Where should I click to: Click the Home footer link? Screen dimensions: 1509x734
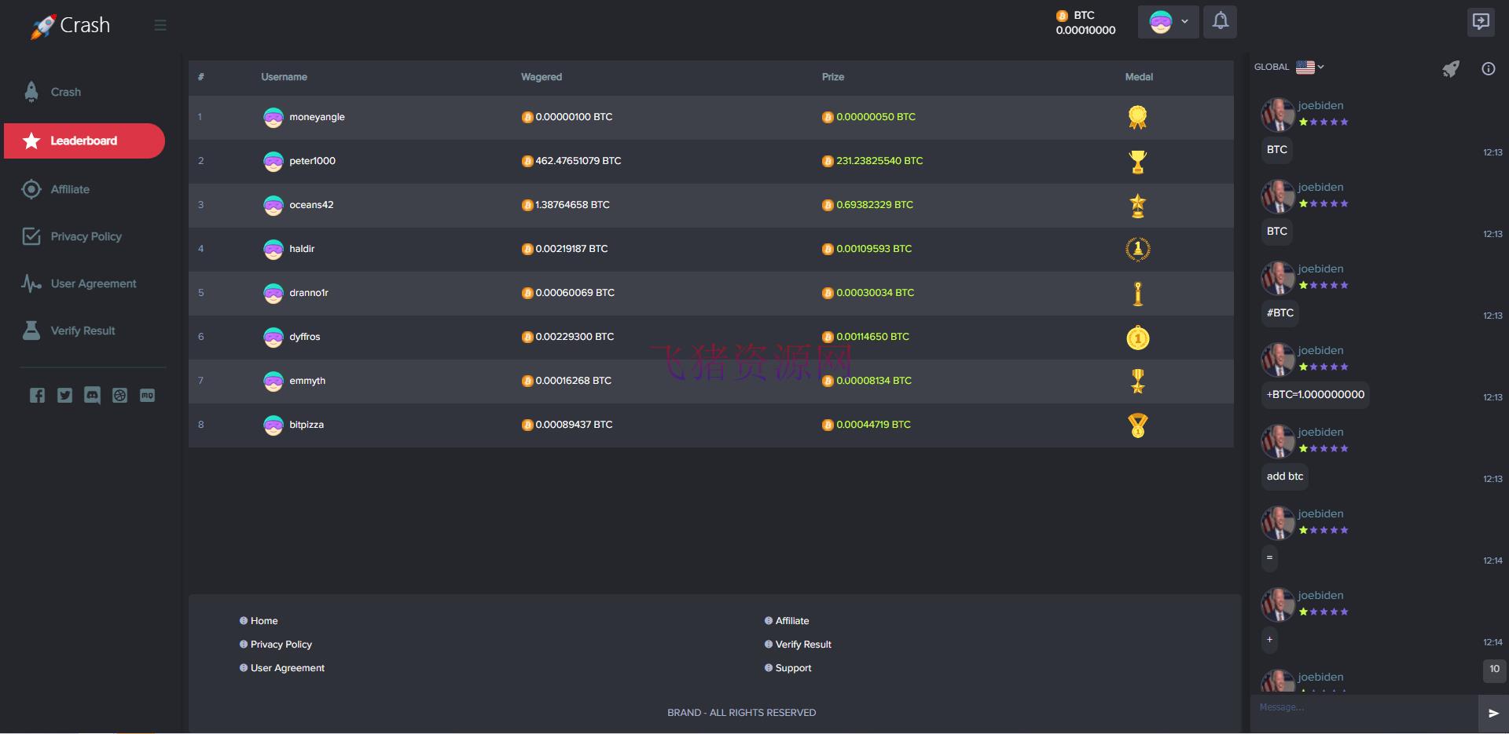pos(264,621)
